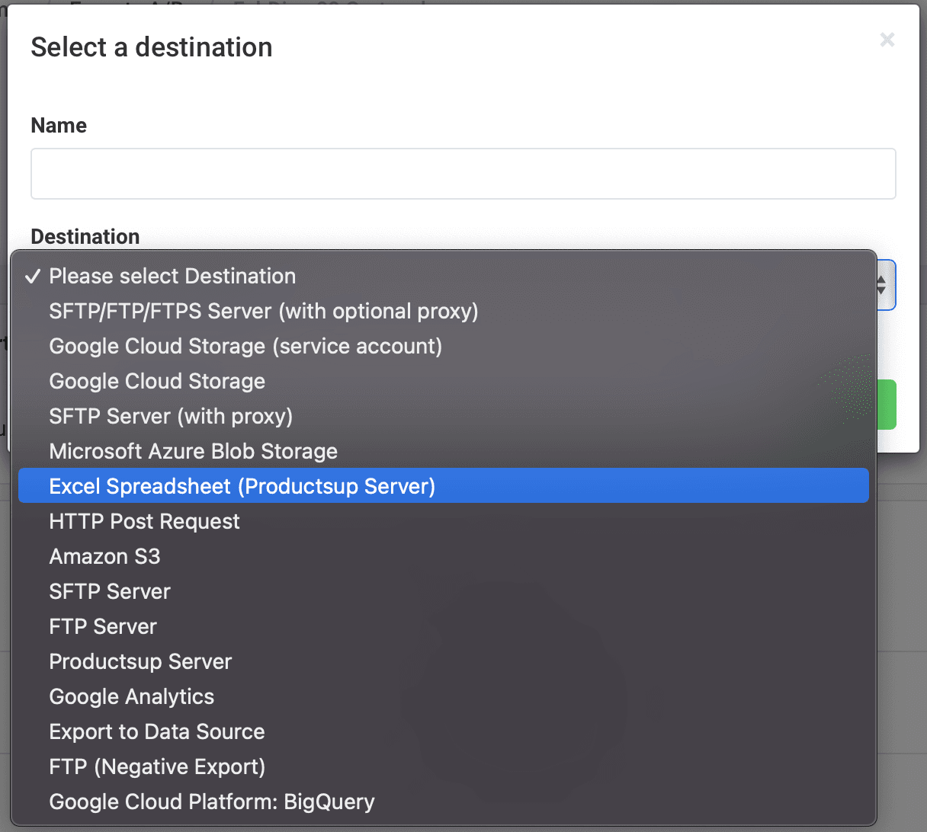Click the green button behind the dropdown

click(x=887, y=405)
